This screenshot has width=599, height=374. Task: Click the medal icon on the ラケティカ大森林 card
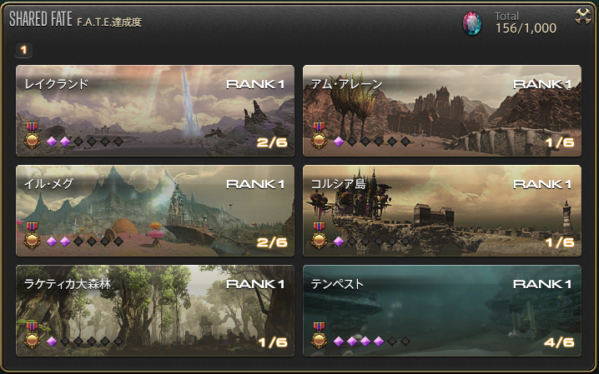click(x=32, y=336)
